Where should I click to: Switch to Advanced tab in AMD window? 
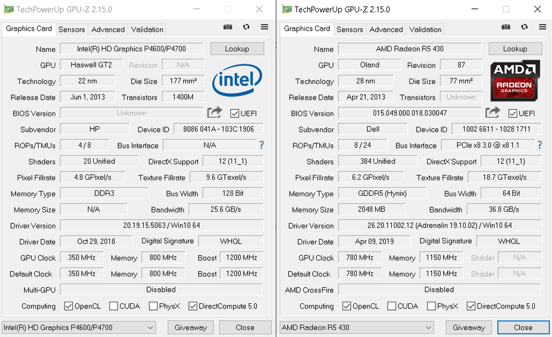tap(386, 30)
